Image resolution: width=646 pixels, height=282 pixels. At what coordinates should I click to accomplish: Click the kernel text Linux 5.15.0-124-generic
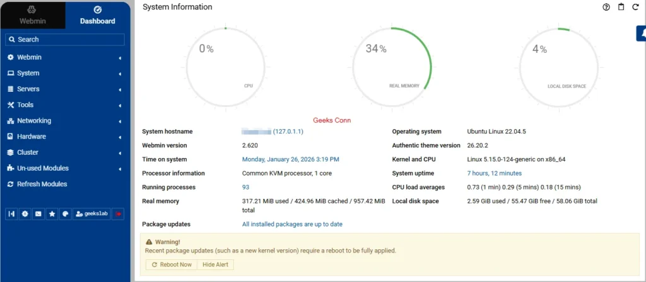tap(516, 159)
